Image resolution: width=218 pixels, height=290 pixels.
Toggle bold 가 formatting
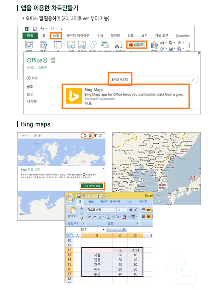[x=89, y=217]
